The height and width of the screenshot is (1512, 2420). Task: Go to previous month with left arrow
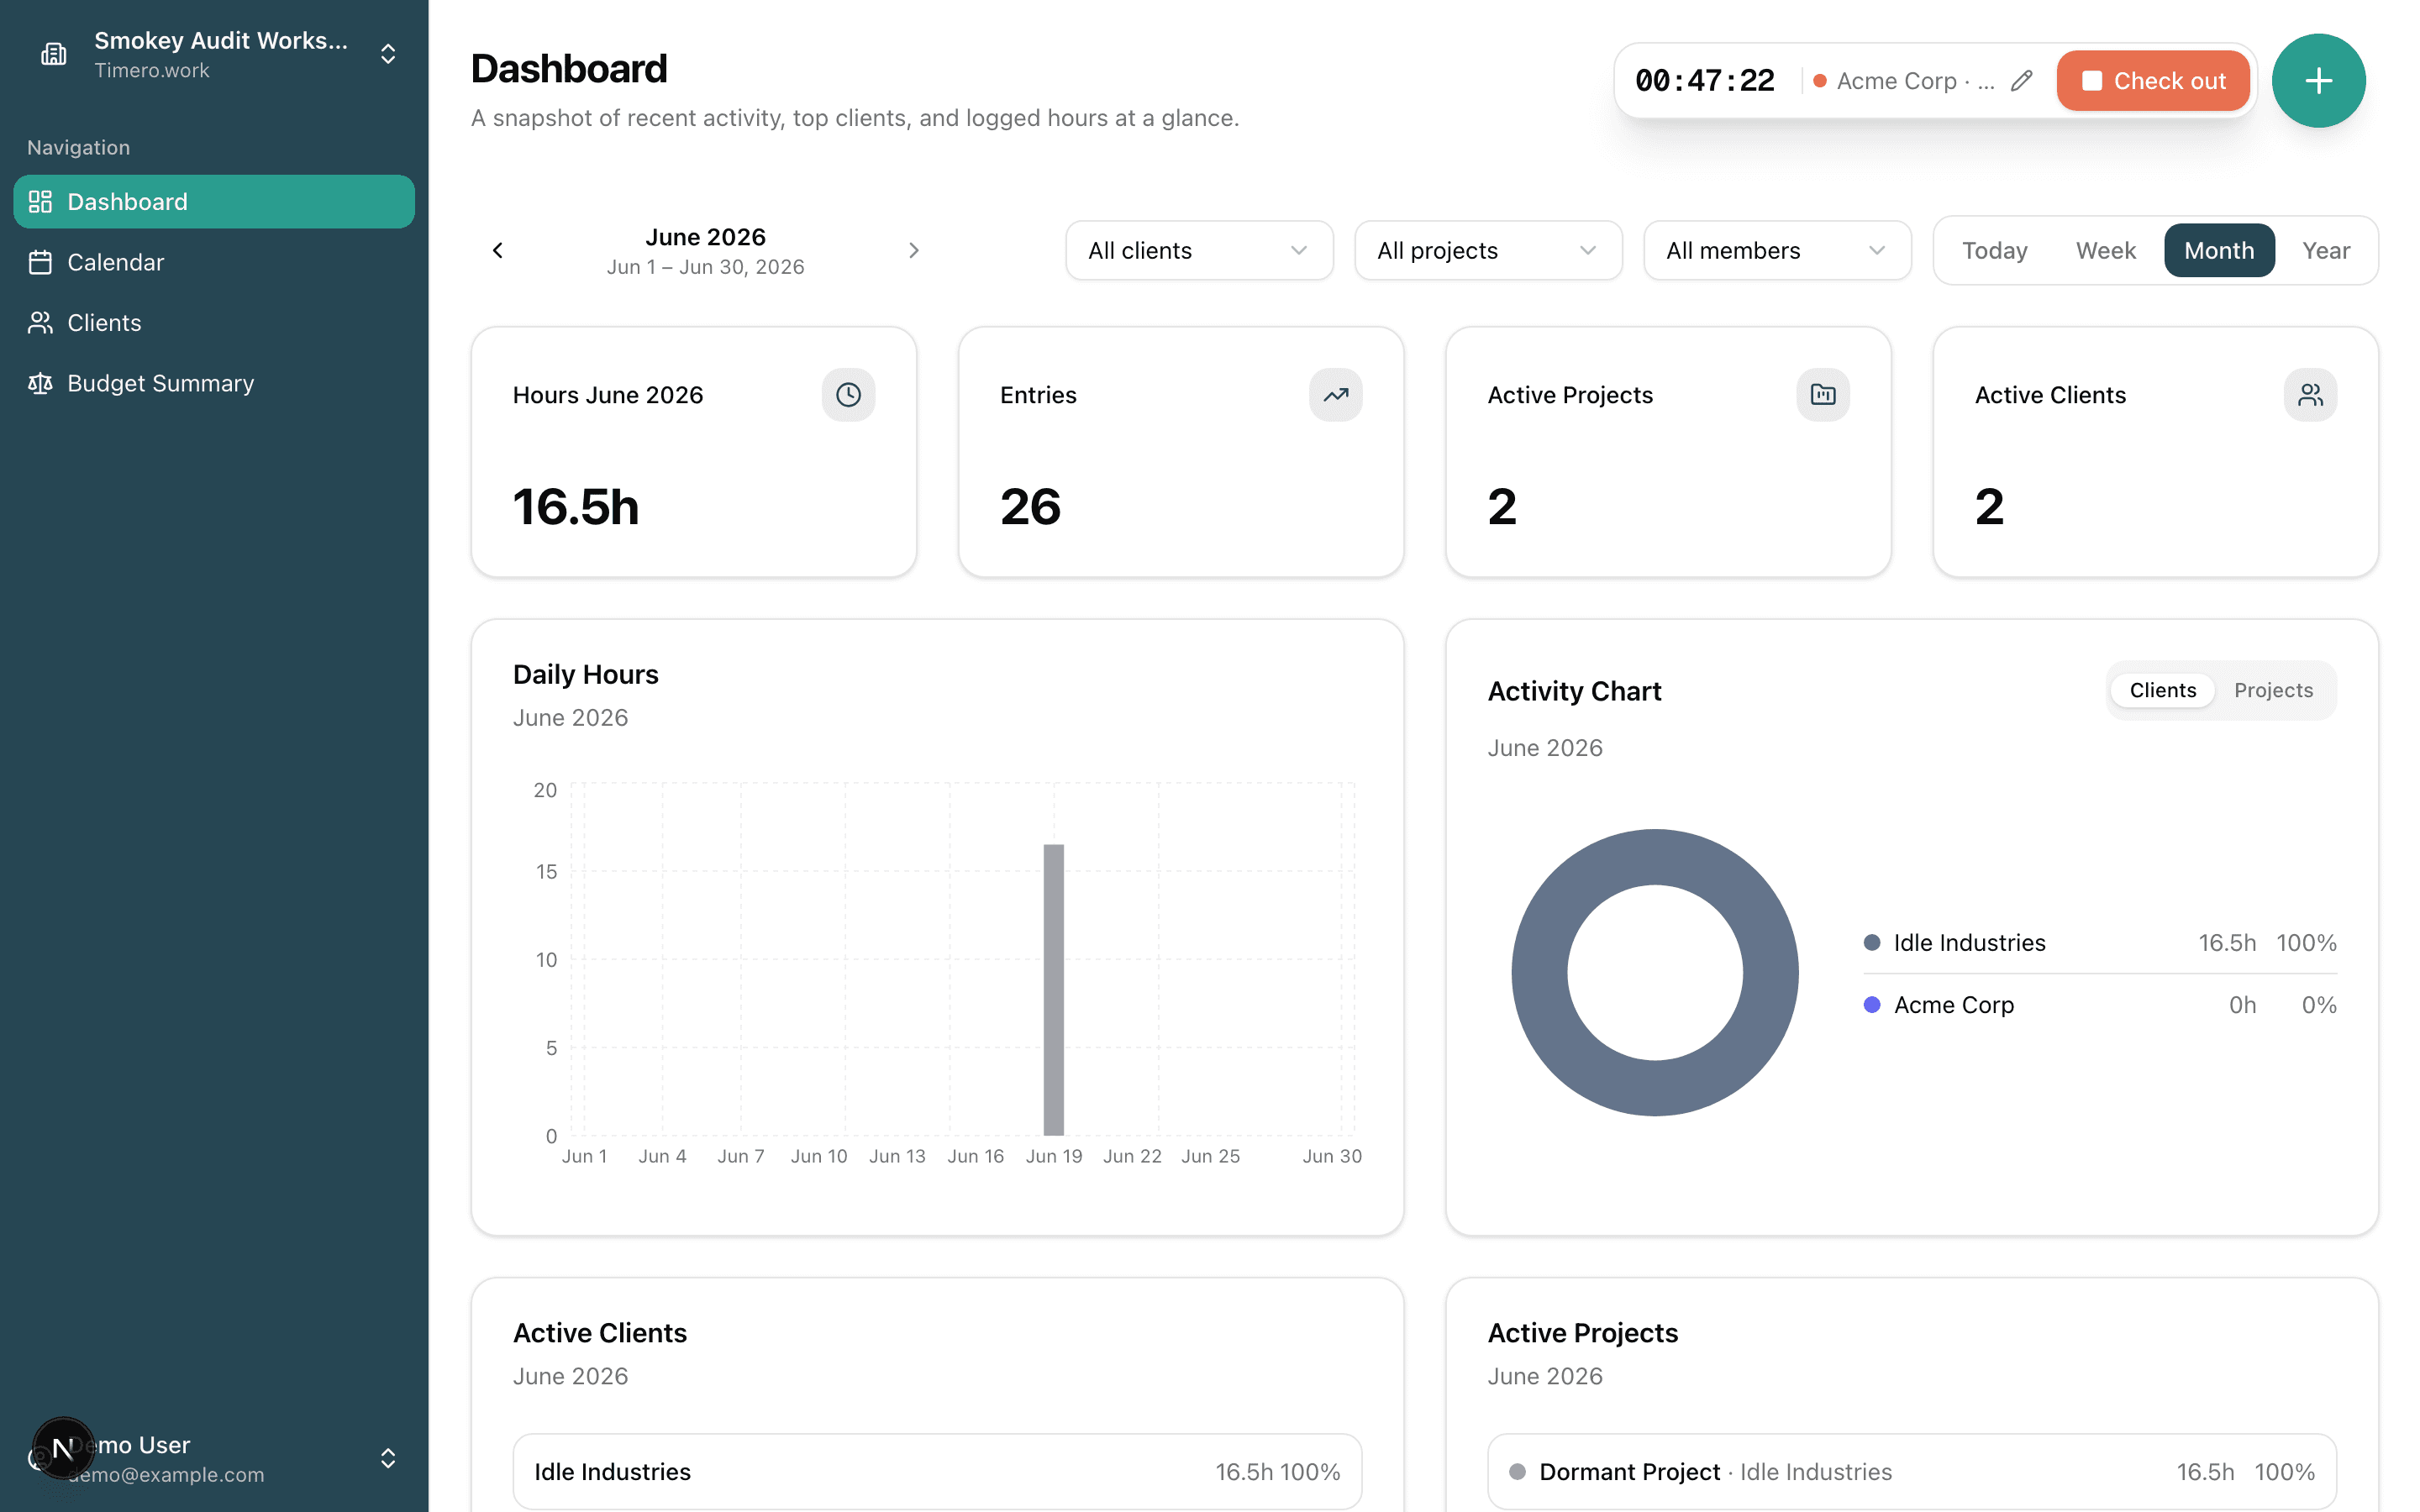(x=498, y=251)
